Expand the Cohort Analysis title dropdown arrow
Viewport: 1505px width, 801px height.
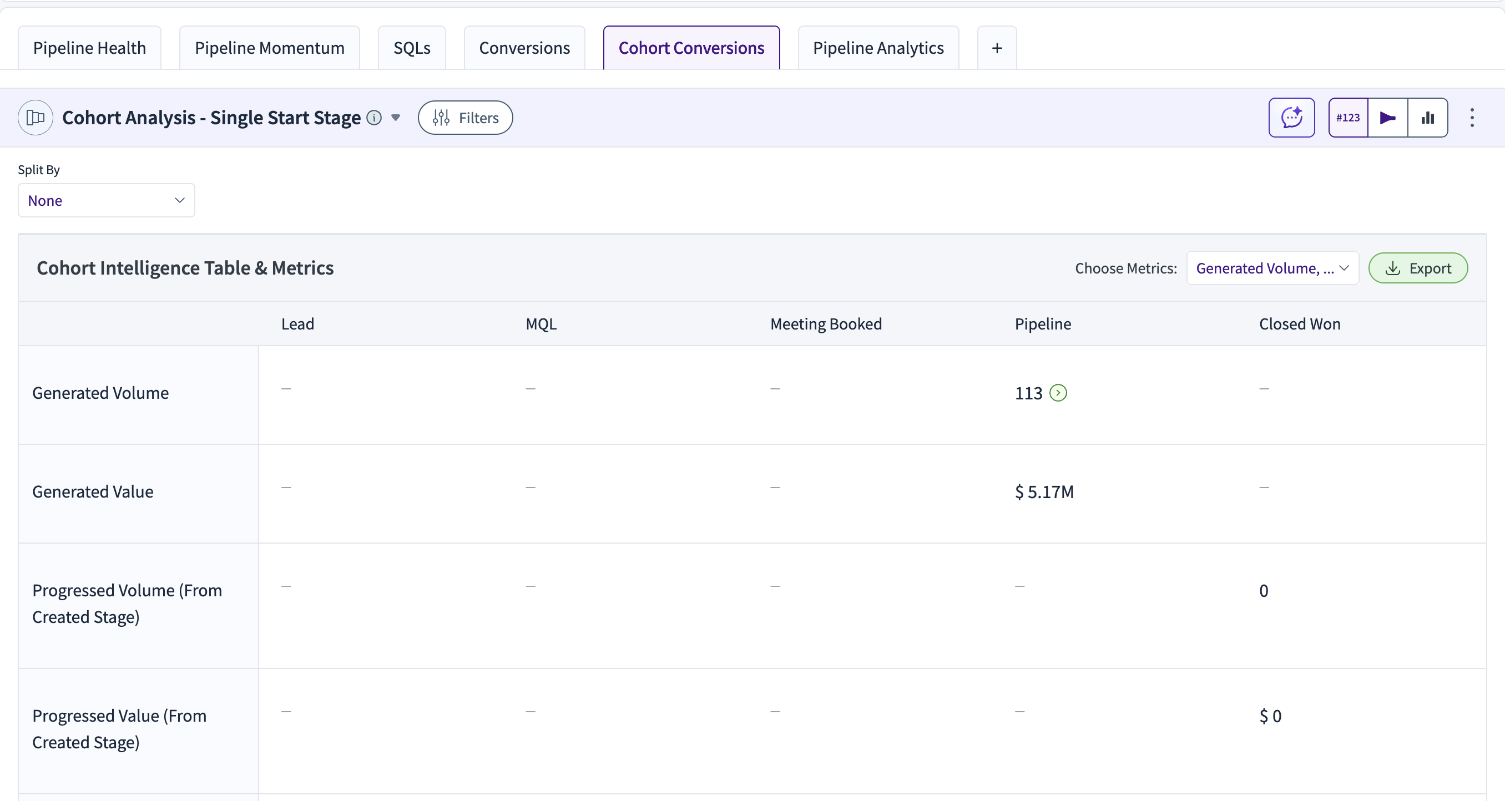tap(396, 118)
